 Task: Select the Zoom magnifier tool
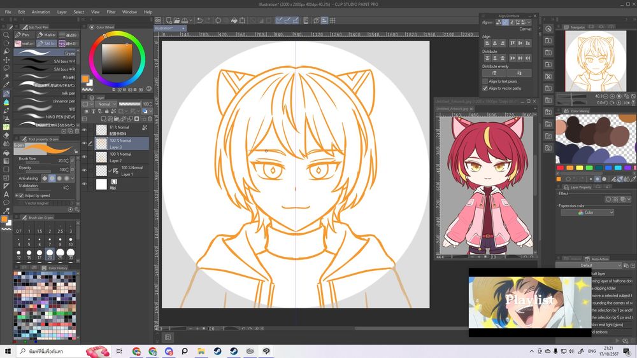(x=6, y=36)
